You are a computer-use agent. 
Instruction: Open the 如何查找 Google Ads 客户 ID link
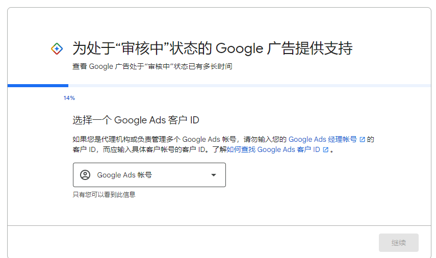tap(273, 149)
